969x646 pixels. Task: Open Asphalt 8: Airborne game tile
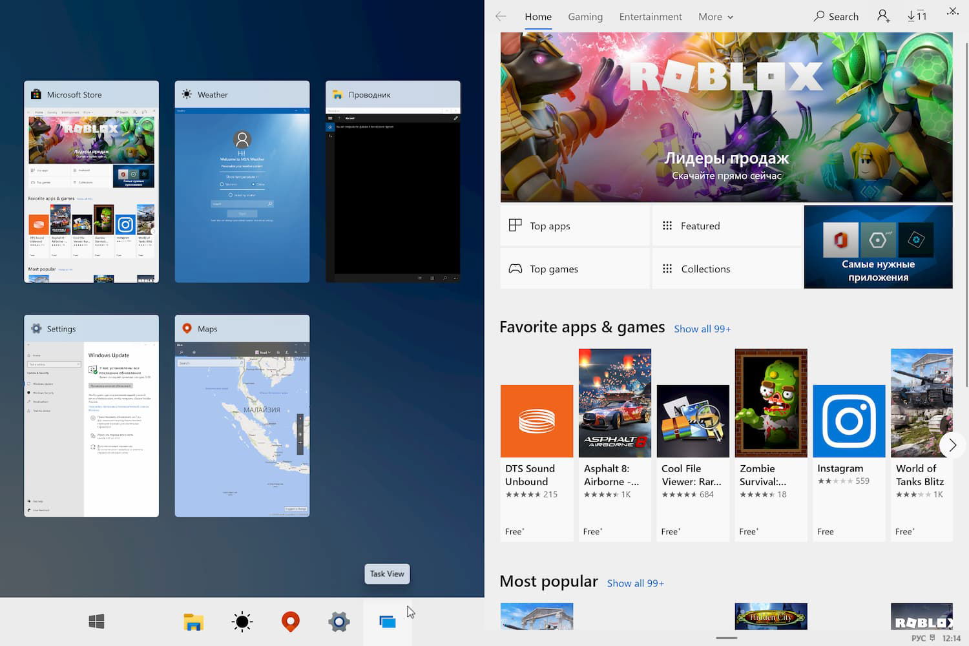(x=615, y=445)
